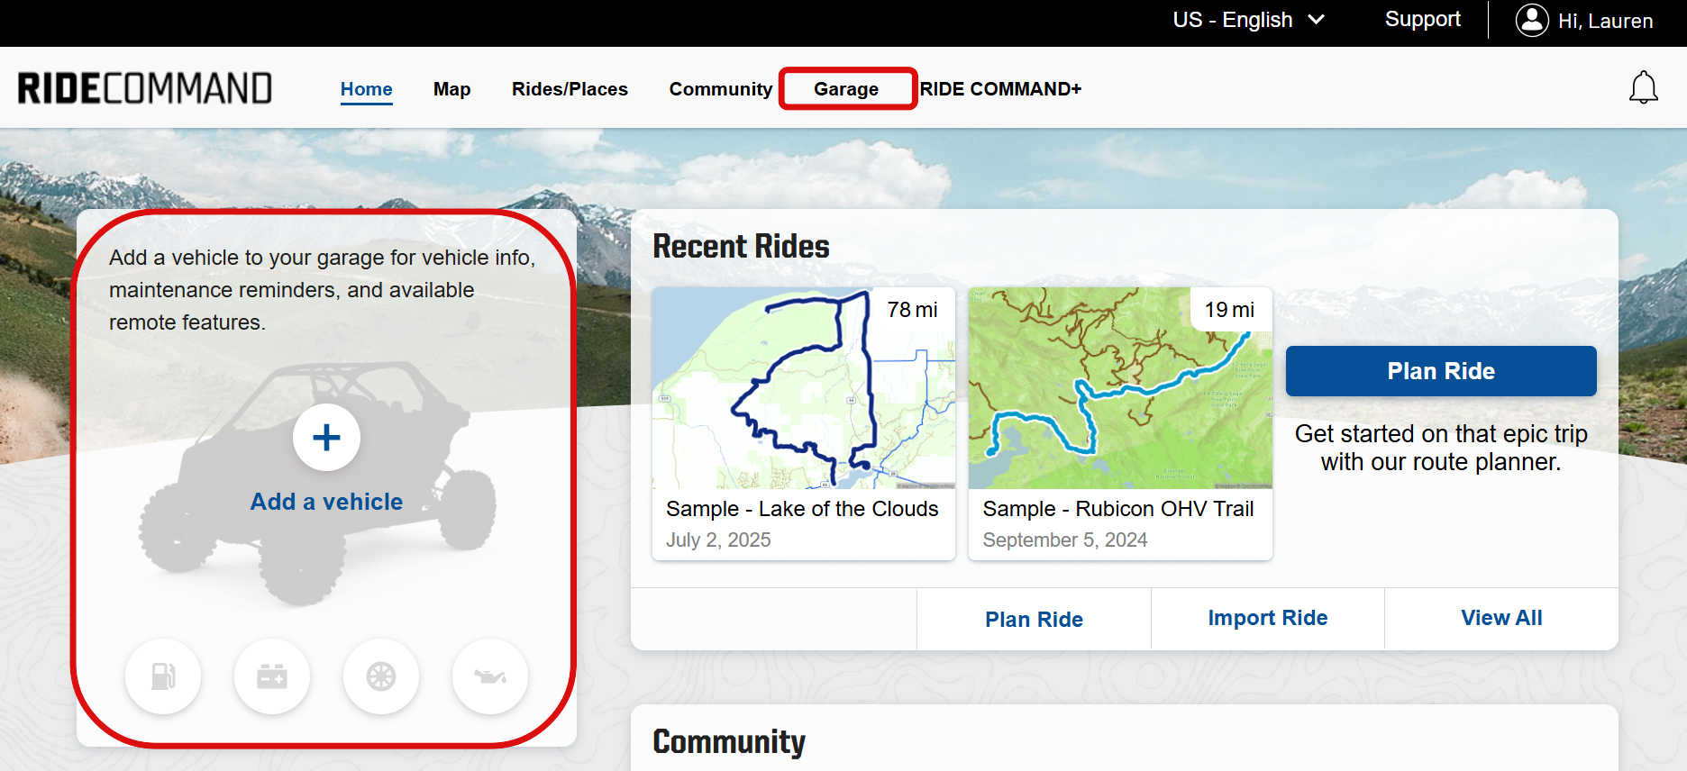
Task: Open the Rubicon OHV Trail map thumbnail
Action: [1120, 388]
